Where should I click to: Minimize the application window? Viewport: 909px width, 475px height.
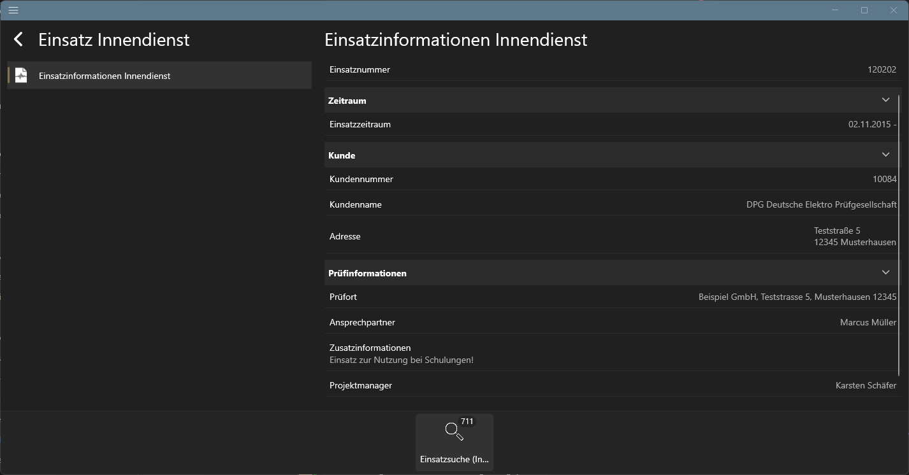point(835,10)
